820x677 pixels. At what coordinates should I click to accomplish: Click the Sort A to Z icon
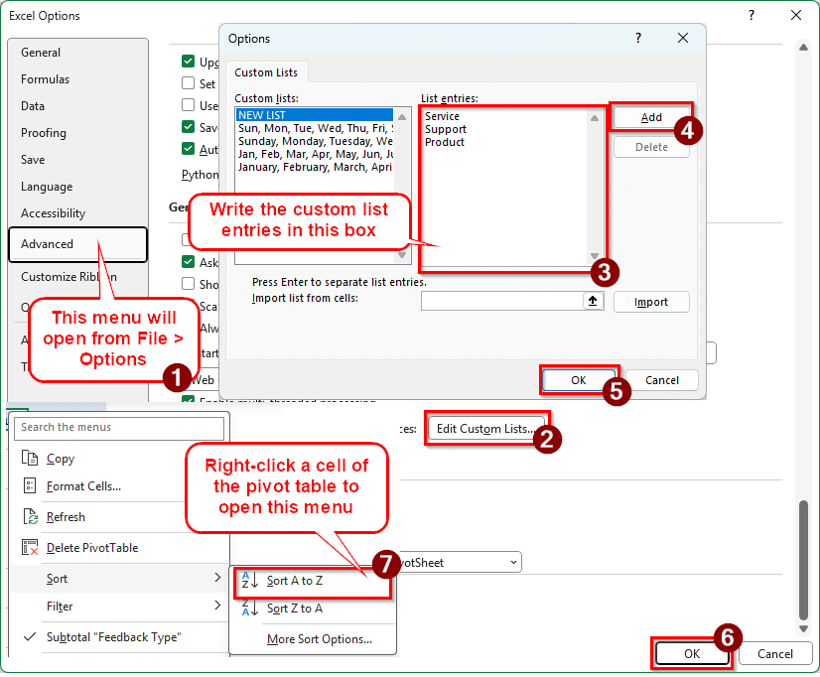250,582
